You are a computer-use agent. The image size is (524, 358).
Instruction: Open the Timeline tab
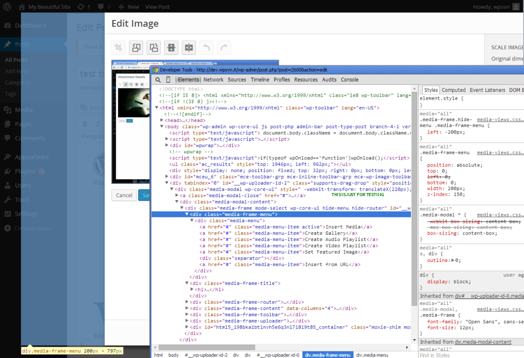click(260, 80)
